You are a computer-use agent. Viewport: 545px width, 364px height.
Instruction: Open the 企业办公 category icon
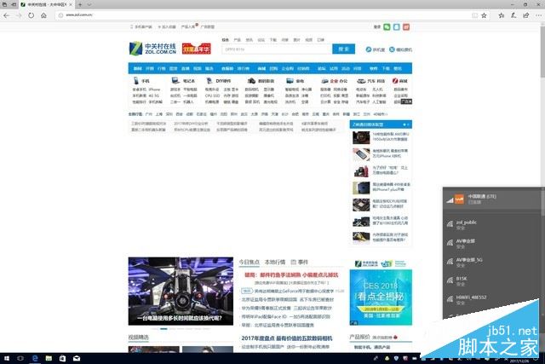click(x=325, y=81)
